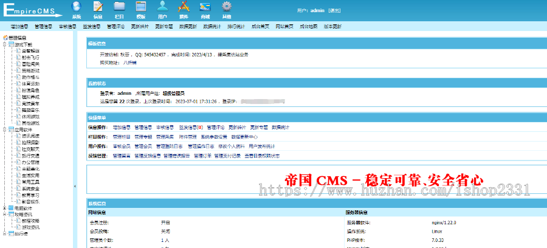Expand the 电脑软件 tree branch
Viewport: 547px width, 248px height.
4,208
